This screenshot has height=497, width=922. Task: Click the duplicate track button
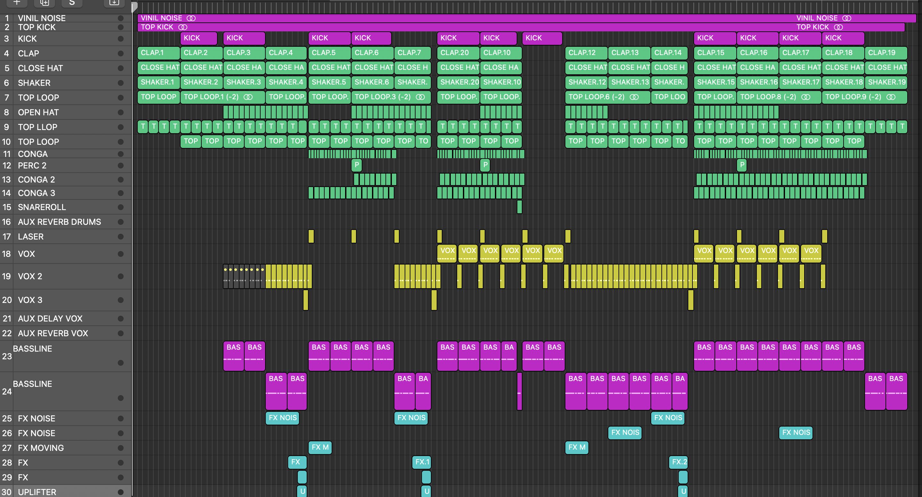pyautogui.click(x=44, y=3)
